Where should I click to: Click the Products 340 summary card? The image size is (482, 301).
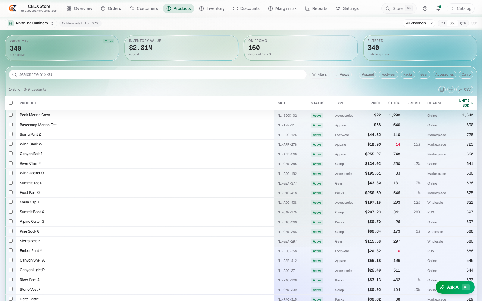tap(62, 48)
